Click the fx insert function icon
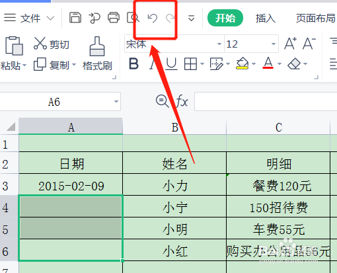The width and height of the screenshot is (337, 273). tap(182, 101)
